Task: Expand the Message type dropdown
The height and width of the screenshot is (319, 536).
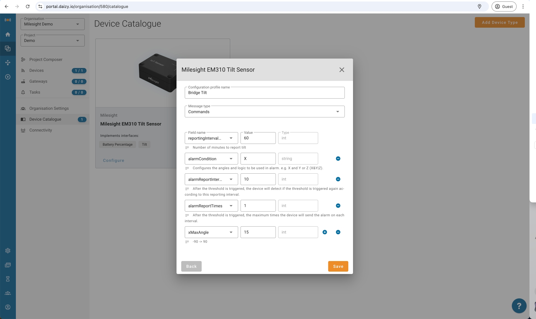Action: (x=264, y=112)
